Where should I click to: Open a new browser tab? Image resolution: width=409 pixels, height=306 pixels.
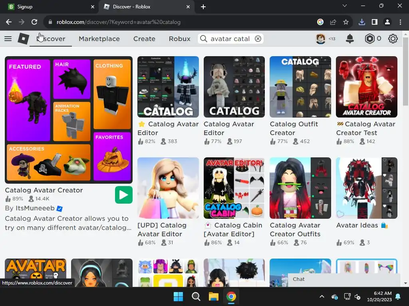(x=203, y=7)
